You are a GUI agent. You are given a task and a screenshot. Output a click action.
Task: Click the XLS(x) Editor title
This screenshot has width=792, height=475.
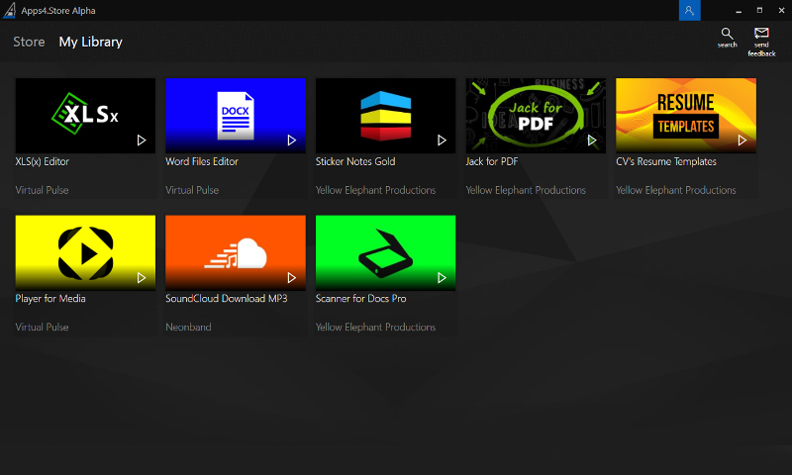pos(42,161)
